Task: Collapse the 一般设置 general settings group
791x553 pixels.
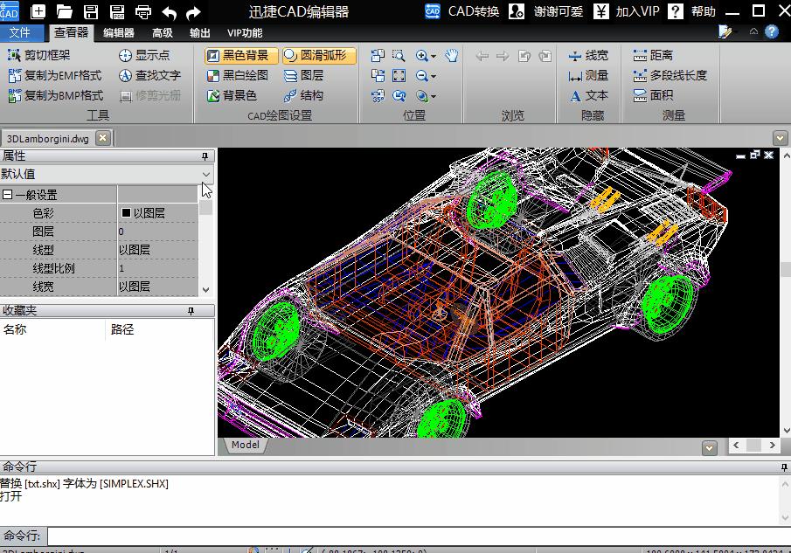Action: point(8,195)
